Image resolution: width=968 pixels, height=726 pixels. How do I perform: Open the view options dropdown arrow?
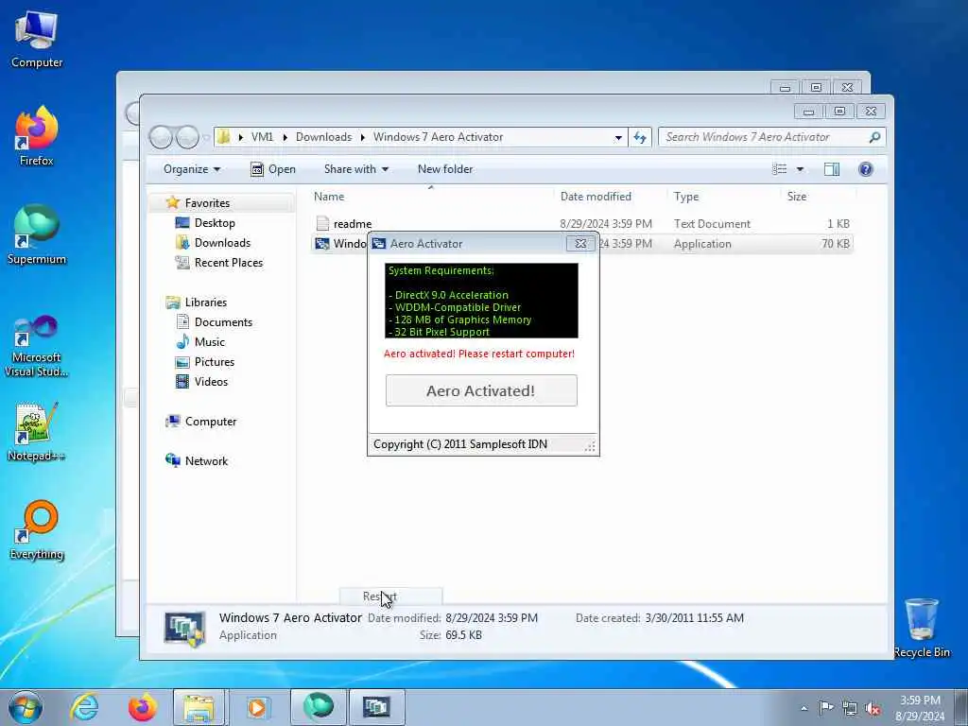[x=800, y=169]
